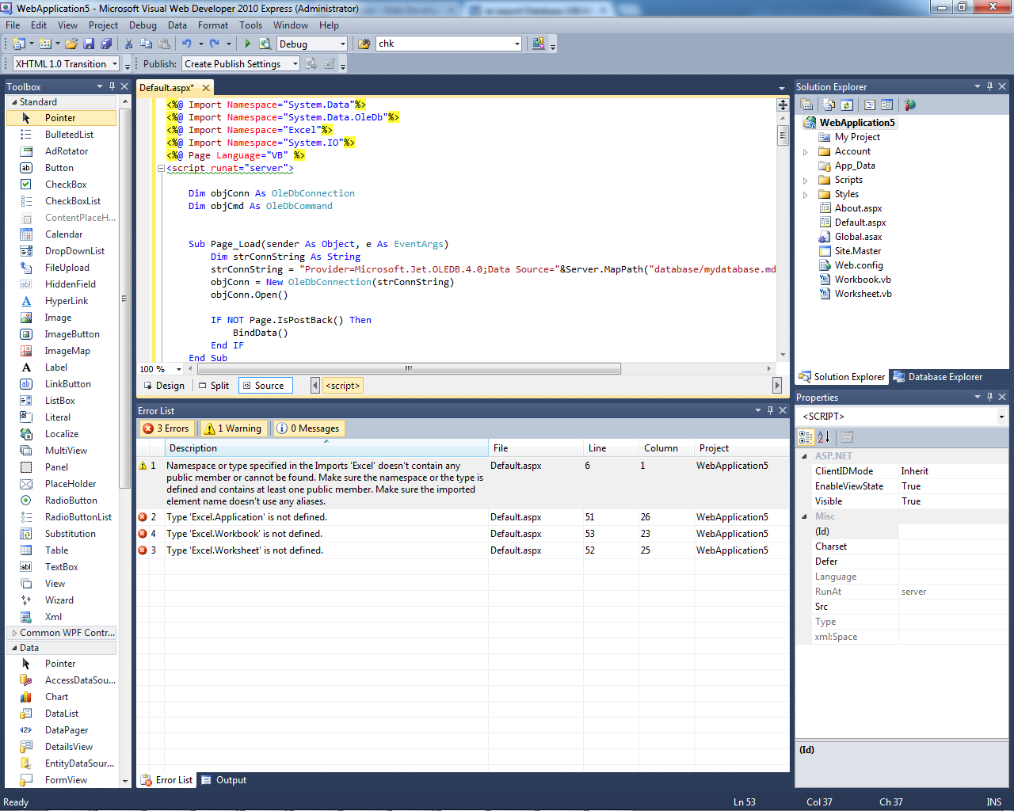Switch to the Output tab

223,780
